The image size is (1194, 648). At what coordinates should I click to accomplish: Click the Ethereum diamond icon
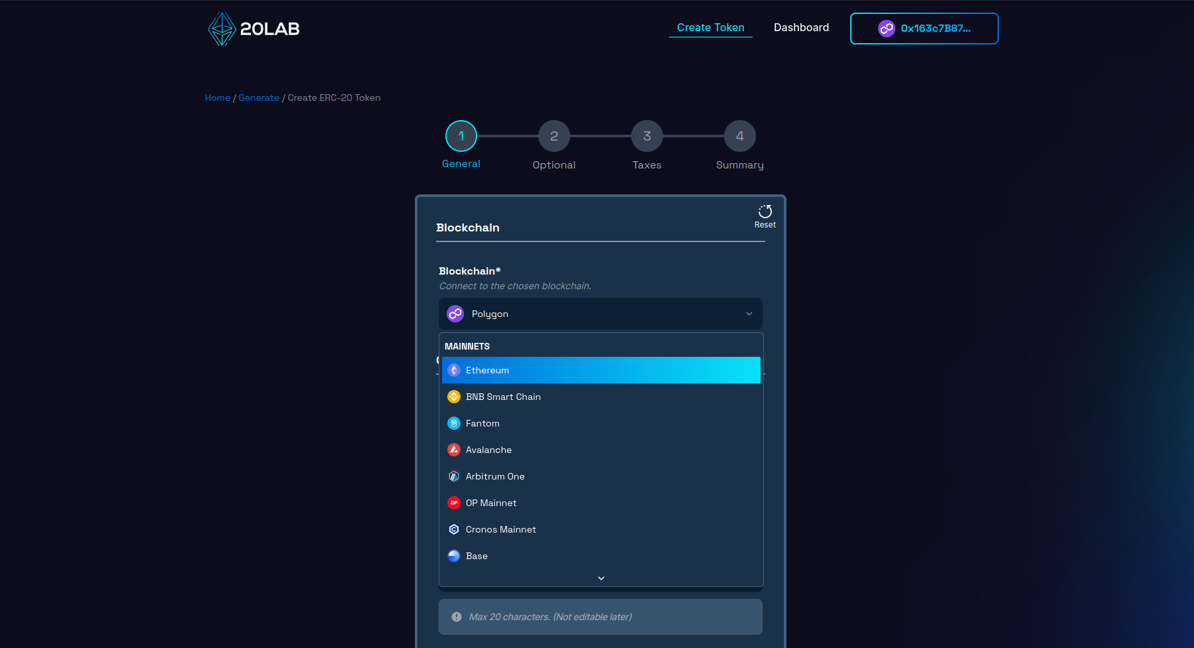(x=454, y=370)
